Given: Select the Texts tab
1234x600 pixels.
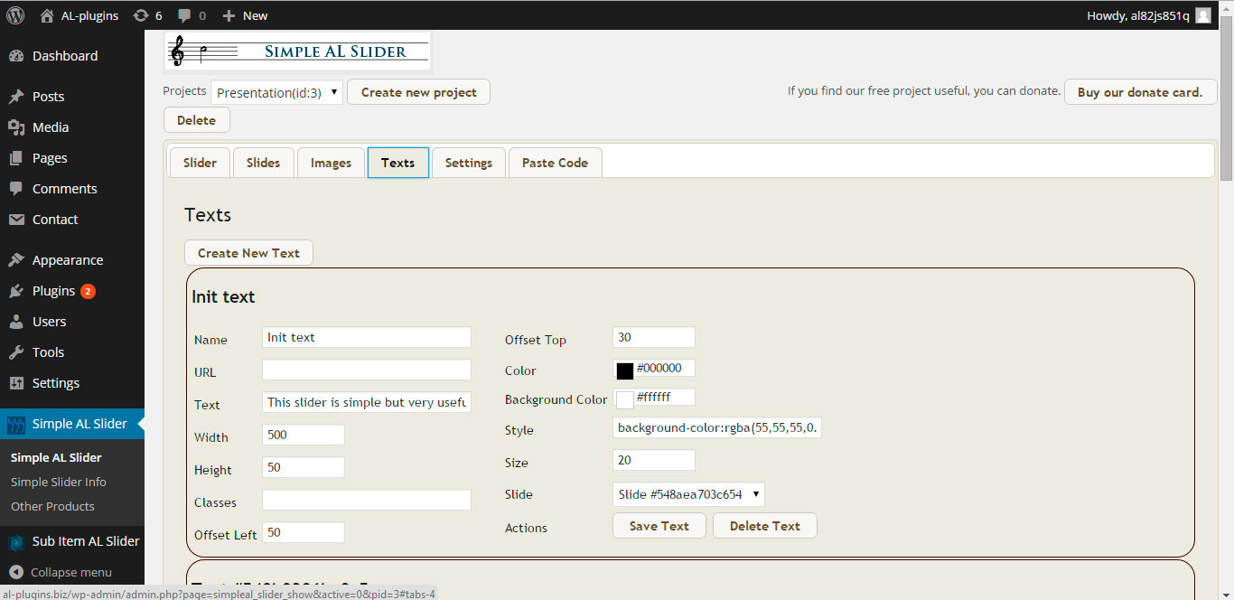Looking at the screenshot, I should click(397, 163).
